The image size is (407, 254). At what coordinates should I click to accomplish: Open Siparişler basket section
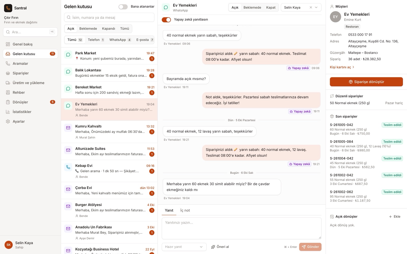tap(30, 73)
